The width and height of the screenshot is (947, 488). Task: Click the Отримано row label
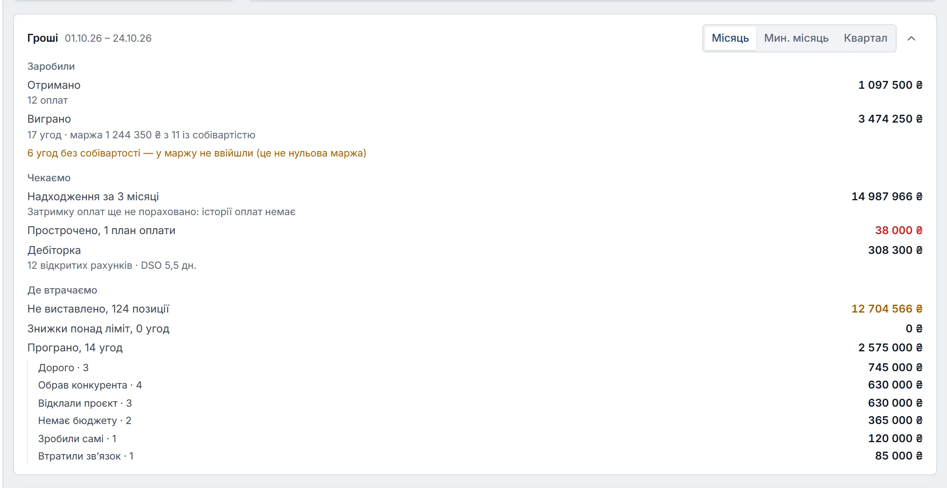pos(54,85)
